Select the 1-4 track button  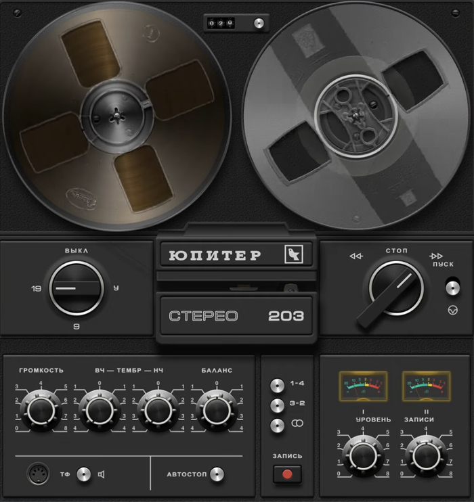[x=276, y=385]
